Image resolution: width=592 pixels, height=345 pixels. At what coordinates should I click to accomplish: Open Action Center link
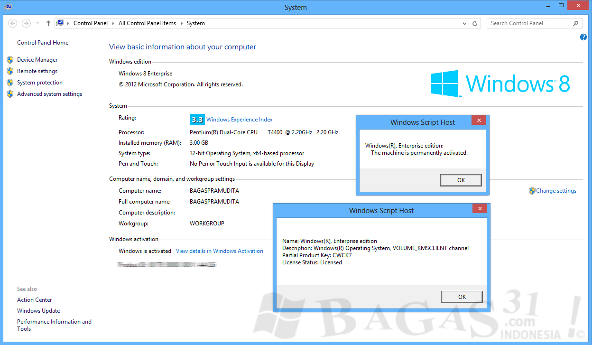coord(35,300)
